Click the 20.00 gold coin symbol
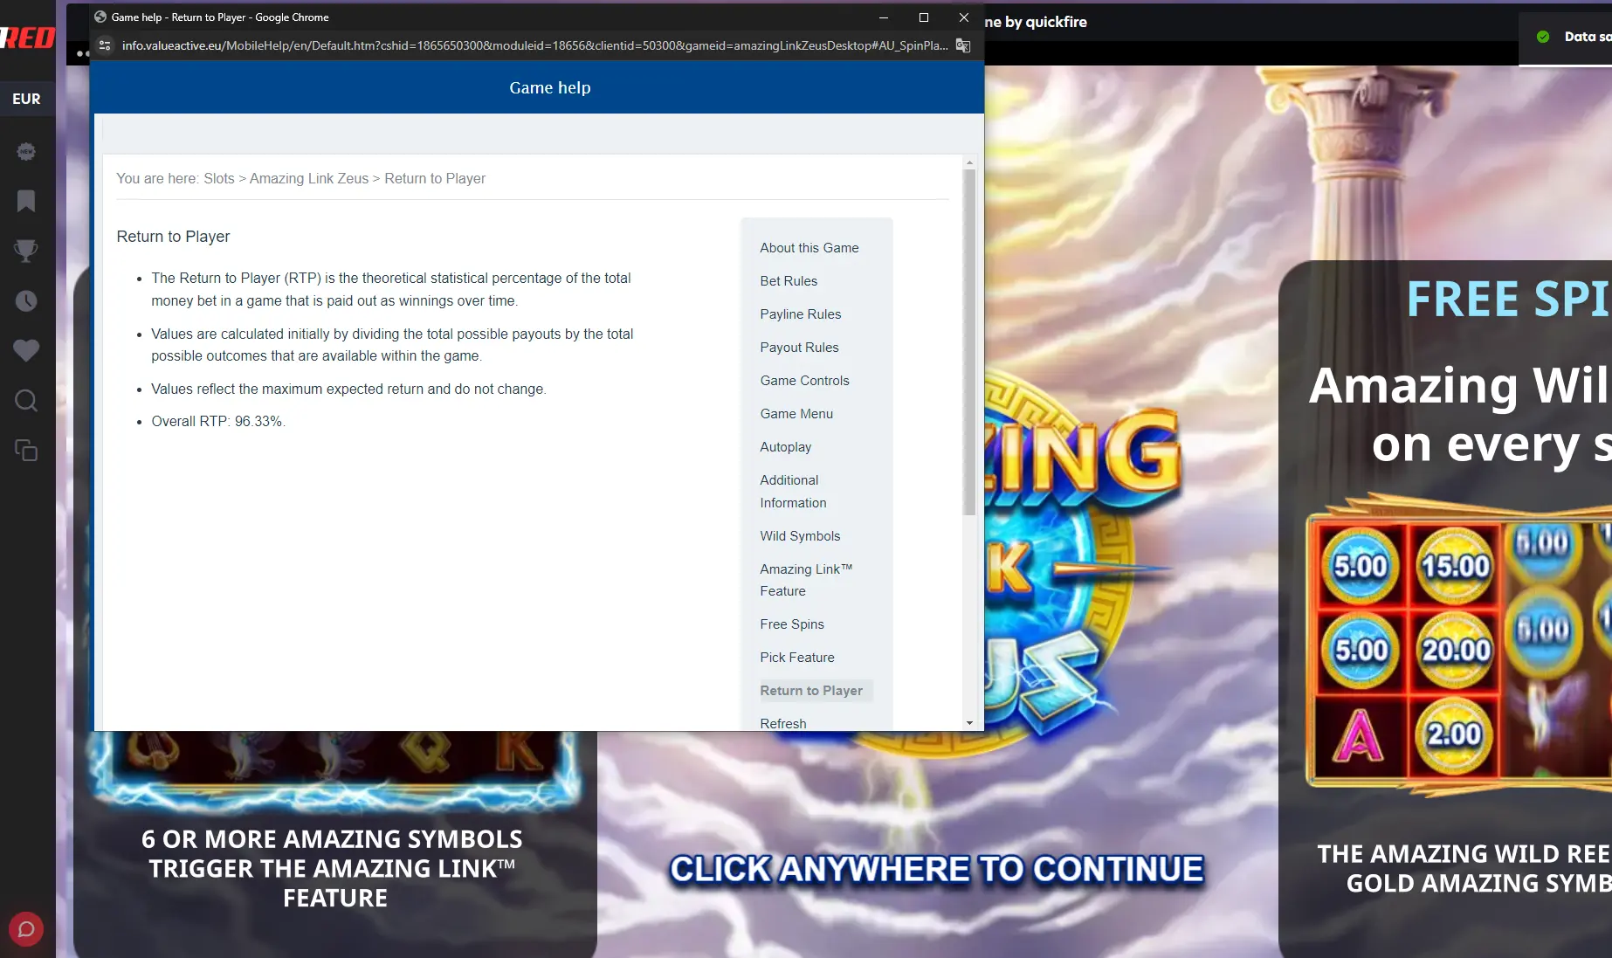Image resolution: width=1612 pixels, height=958 pixels. click(x=1455, y=650)
